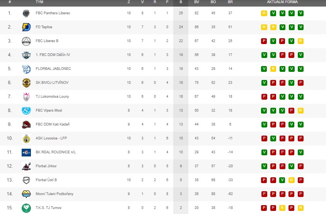
Task: Click the FBC Panthers Liberec team logo
Action: click(26, 13)
